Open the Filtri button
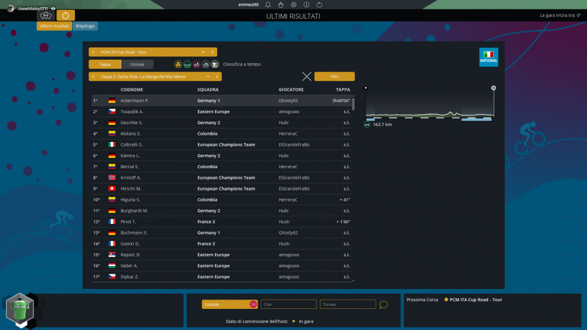 (x=335, y=77)
